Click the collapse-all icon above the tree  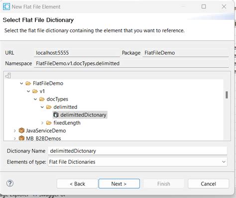pyautogui.click(x=8, y=76)
